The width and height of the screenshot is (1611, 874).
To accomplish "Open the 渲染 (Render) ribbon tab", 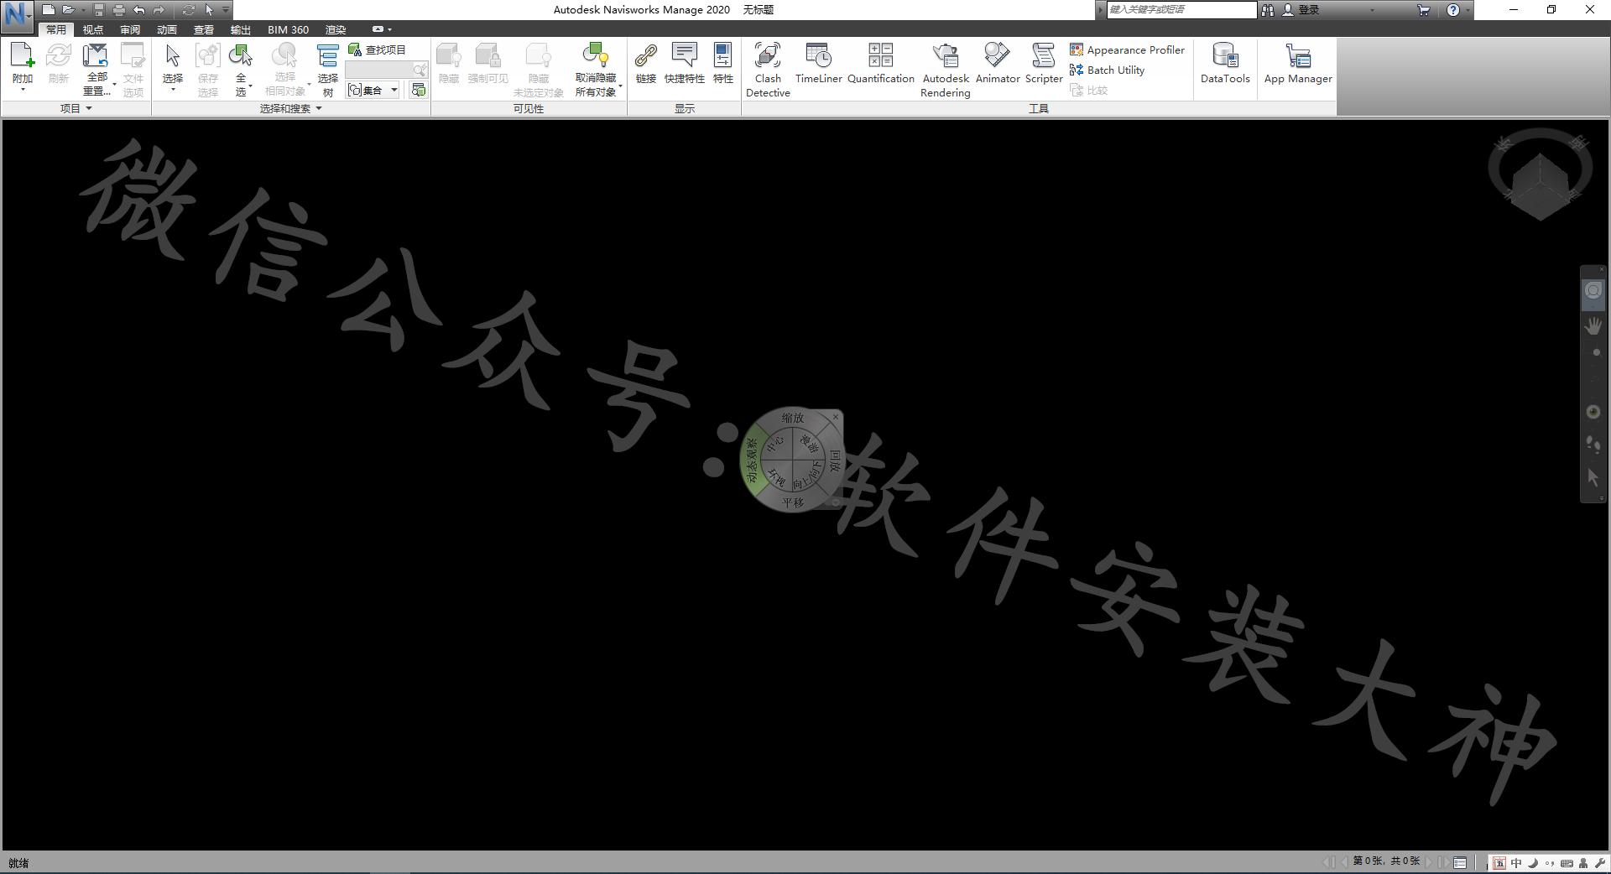I will (336, 29).
